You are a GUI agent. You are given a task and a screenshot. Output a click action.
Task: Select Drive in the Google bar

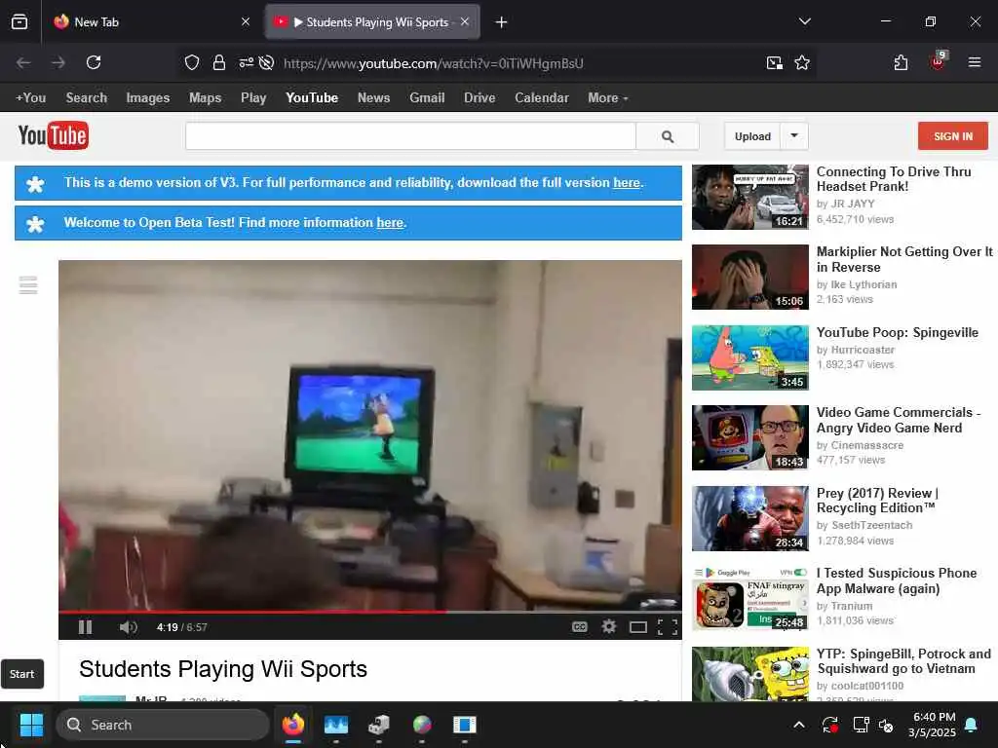click(480, 98)
